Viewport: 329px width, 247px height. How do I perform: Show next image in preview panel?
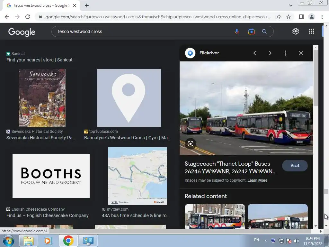(x=270, y=53)
